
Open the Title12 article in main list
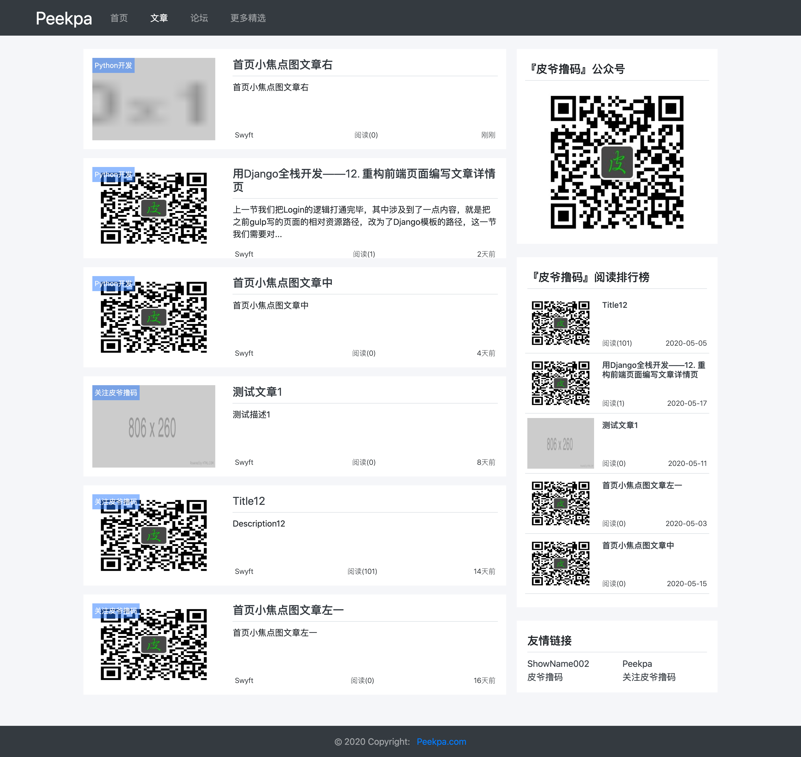click(249, 501)
